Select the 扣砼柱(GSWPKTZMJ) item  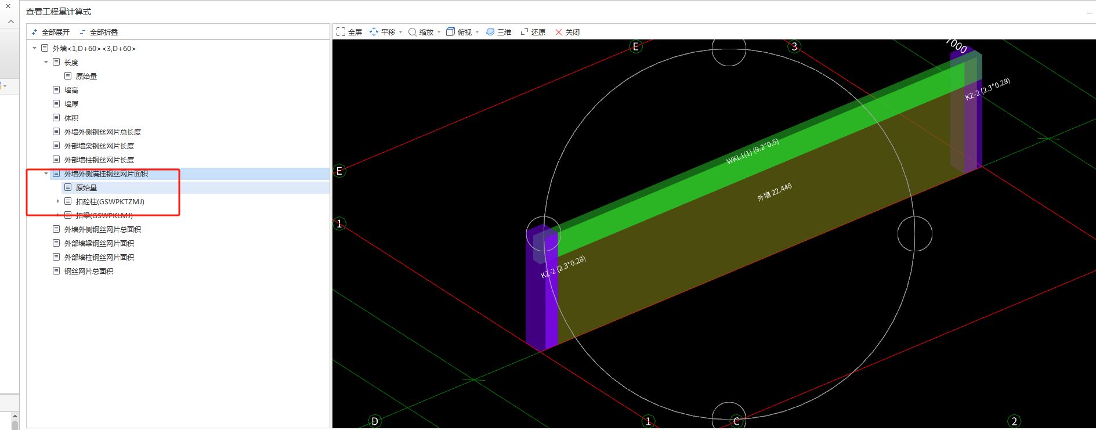click(110, 201)
